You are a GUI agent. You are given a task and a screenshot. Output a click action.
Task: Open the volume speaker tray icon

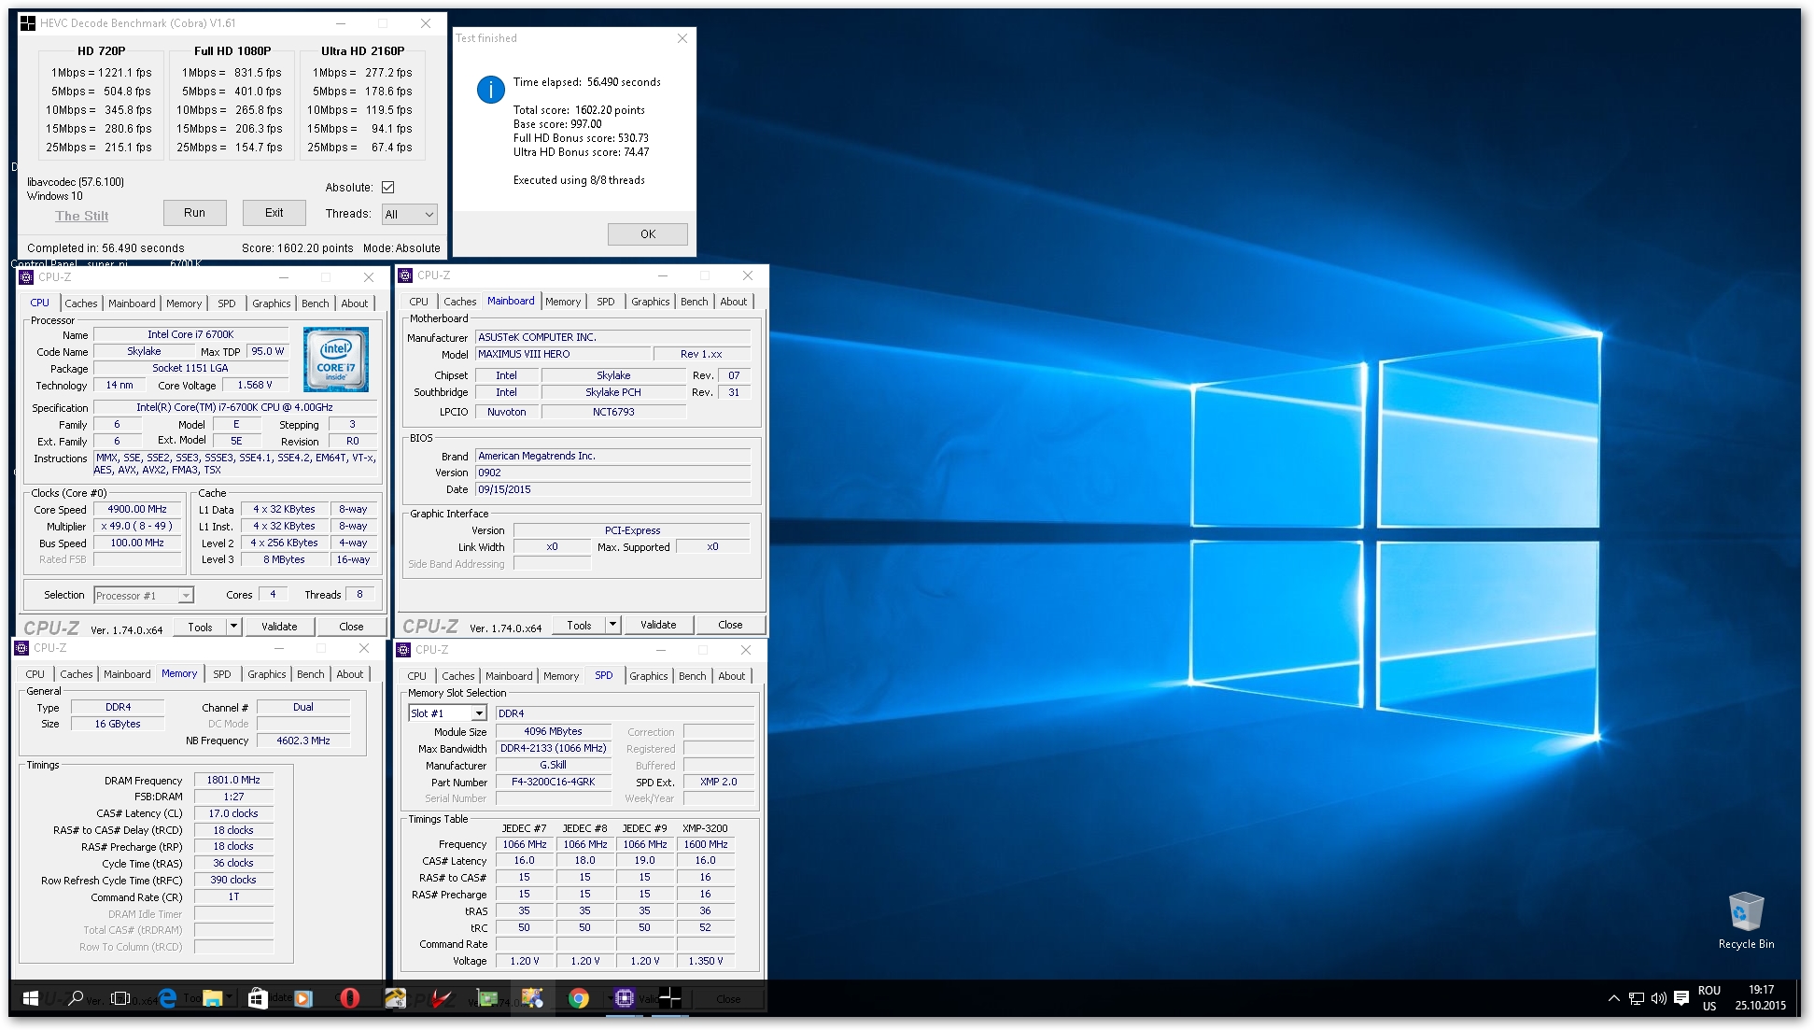click(1658, 998)
